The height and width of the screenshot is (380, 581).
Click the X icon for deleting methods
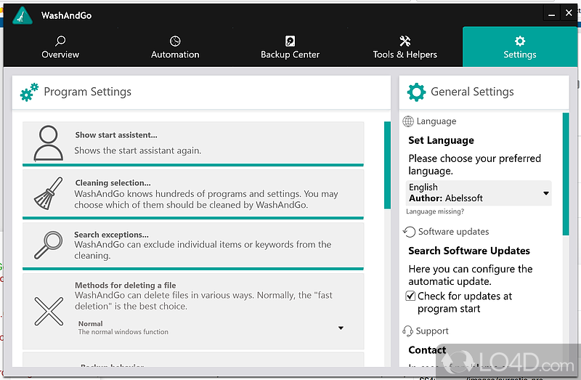click(49, 312)
